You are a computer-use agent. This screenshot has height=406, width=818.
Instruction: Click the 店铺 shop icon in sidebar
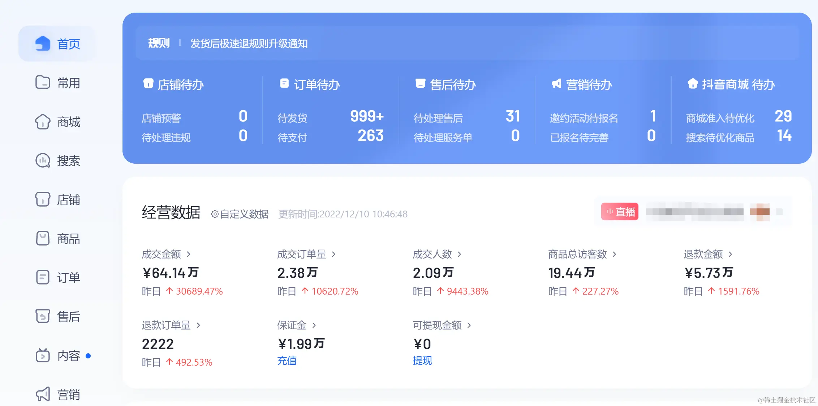[x=43, y=199]
